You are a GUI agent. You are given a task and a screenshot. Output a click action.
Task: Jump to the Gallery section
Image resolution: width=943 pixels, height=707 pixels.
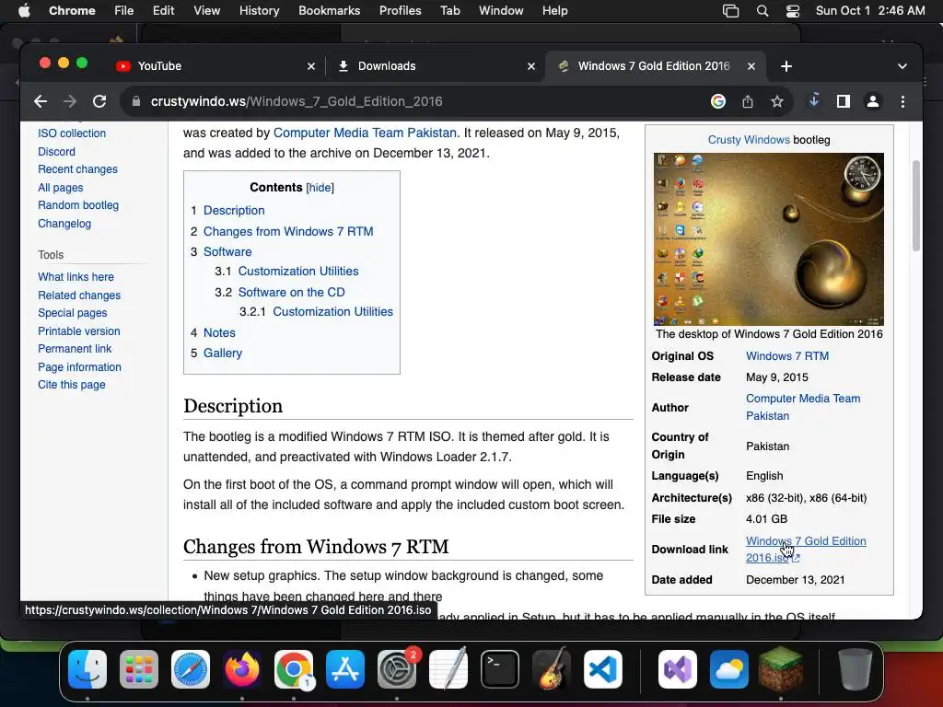[223, 353]
